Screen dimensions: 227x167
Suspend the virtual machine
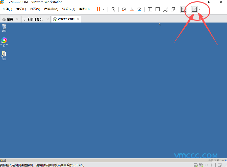pyautogui.click(x=98, y=9)
